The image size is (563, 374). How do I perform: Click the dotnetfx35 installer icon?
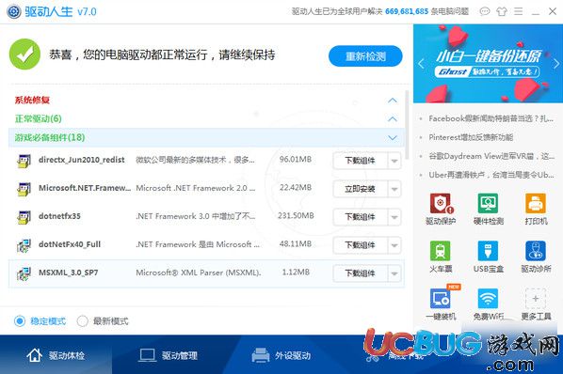(24, 217)
